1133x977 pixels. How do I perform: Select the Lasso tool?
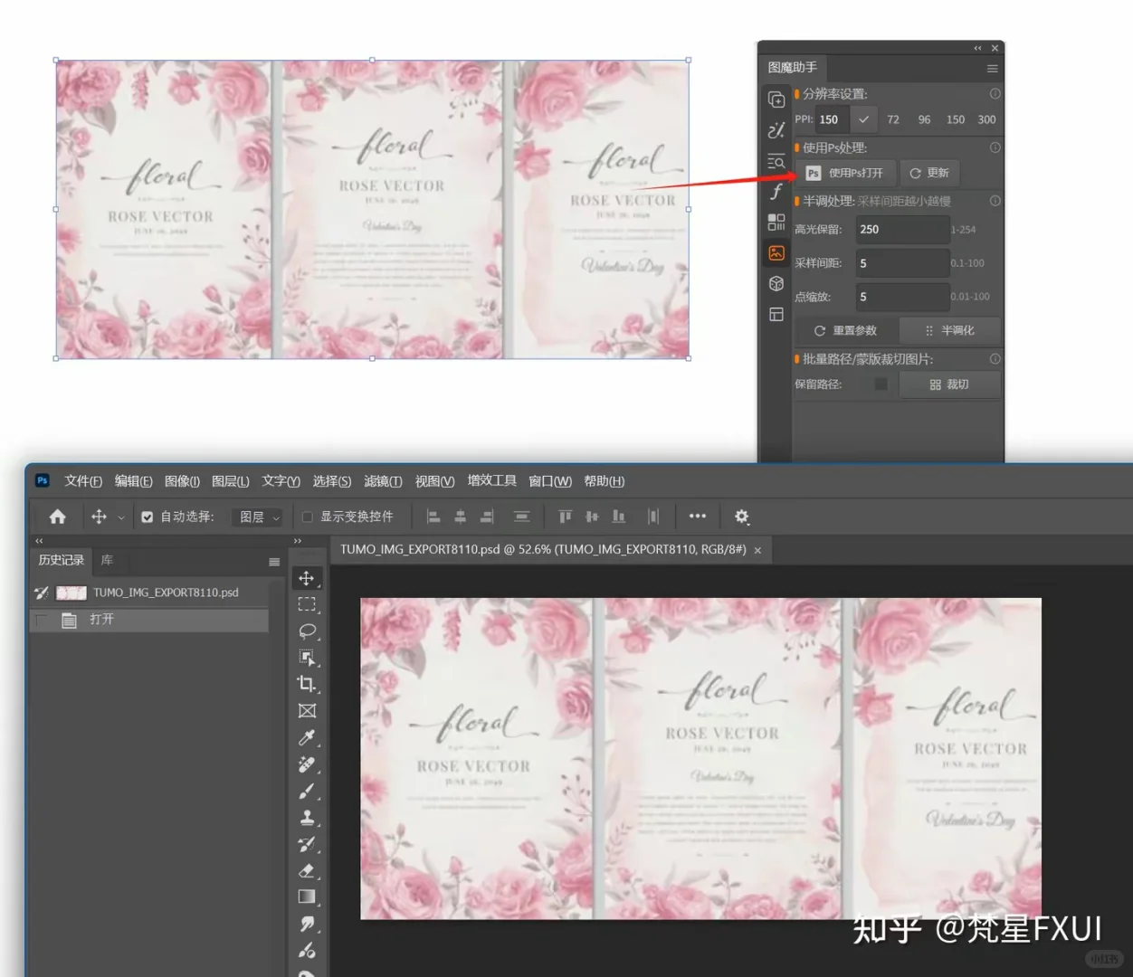pyautogui.click(x=307, y=631)
